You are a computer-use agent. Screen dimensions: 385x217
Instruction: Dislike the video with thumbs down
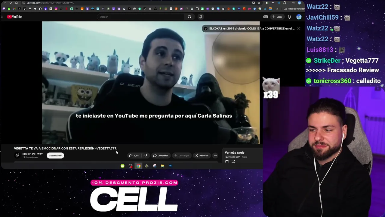[145, 156]
